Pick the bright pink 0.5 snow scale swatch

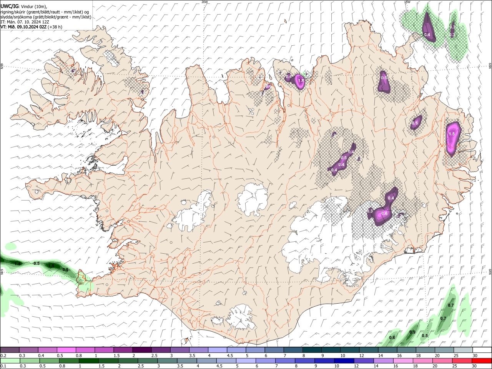(66, 350)
